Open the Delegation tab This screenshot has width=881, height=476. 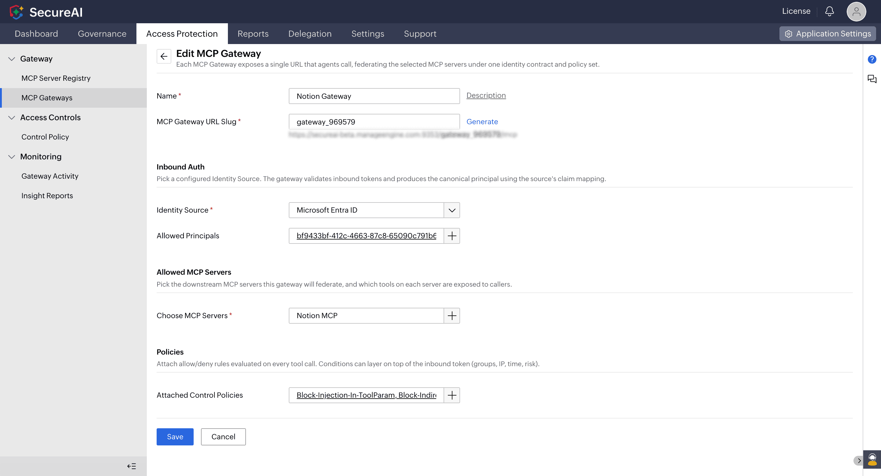(310, 34)
